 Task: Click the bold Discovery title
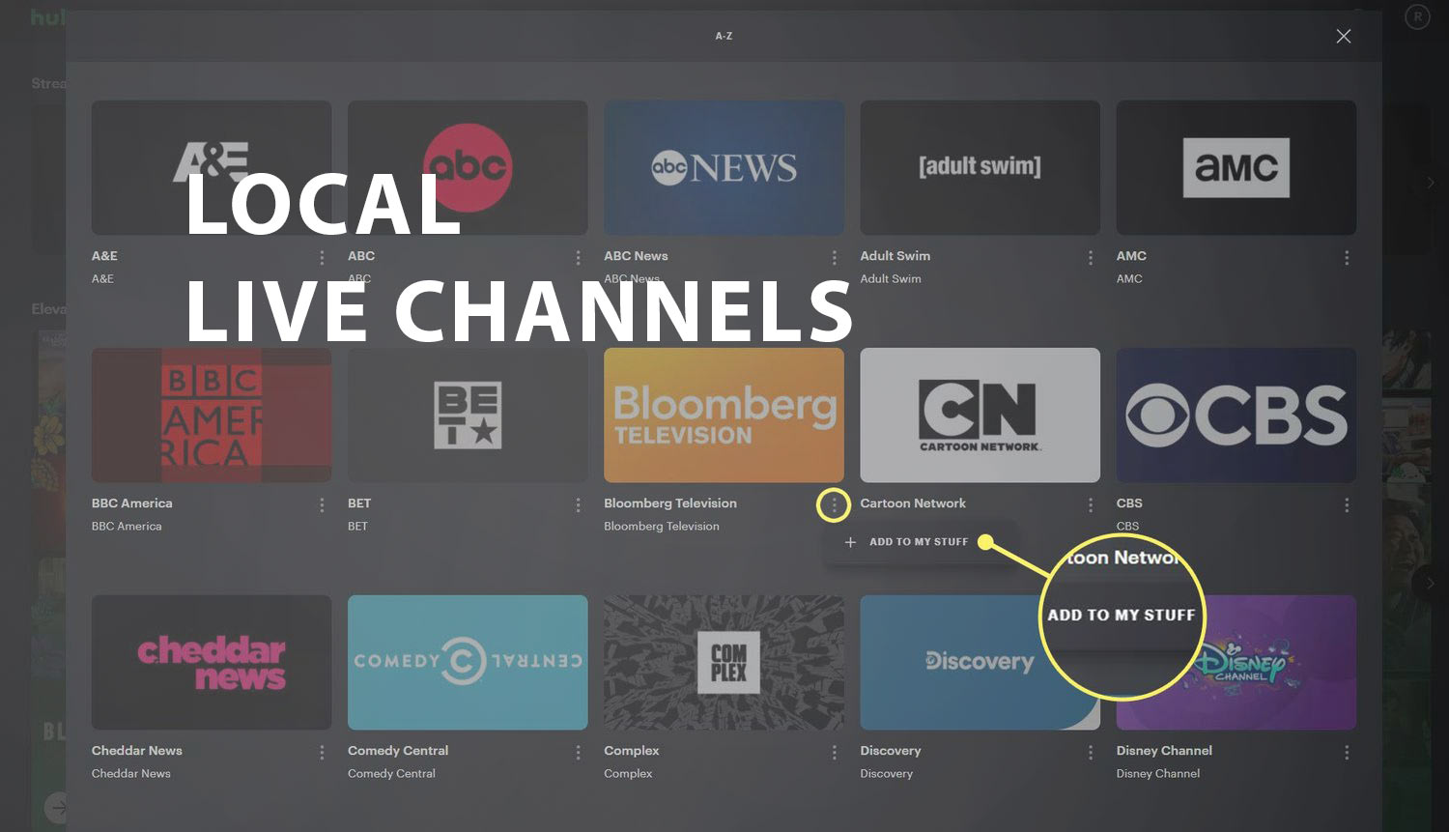tap(891, 751)
